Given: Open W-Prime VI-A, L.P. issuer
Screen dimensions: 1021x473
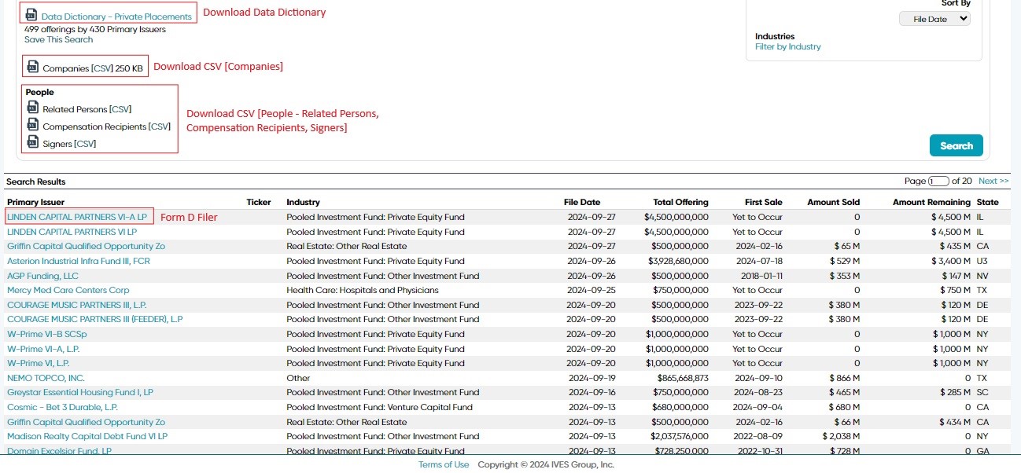Looking at the screenshot, I should [x=43, y=349].
